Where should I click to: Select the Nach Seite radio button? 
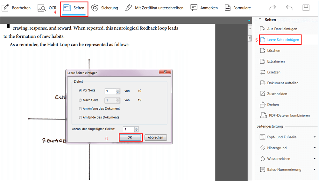click(80, 100)
